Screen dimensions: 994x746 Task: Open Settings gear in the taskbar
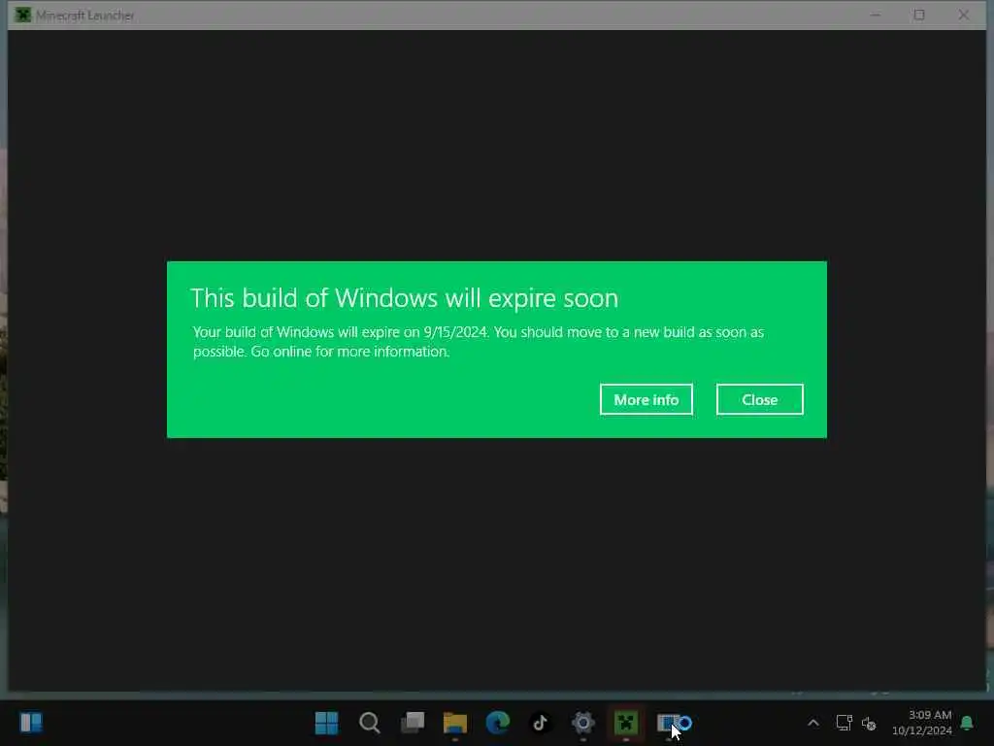pos(583,723)
